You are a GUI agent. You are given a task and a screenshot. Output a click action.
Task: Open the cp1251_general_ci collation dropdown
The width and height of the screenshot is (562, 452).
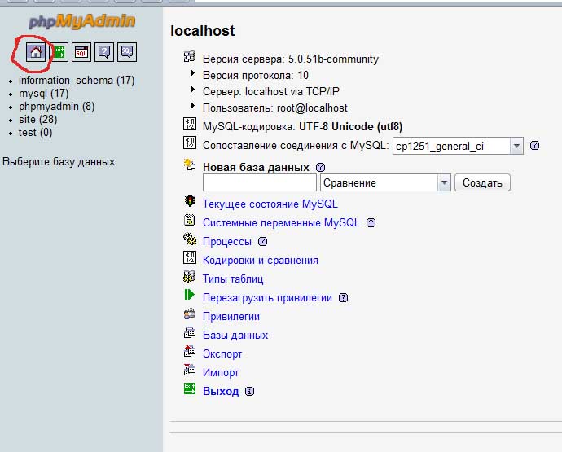coord(458,146)
